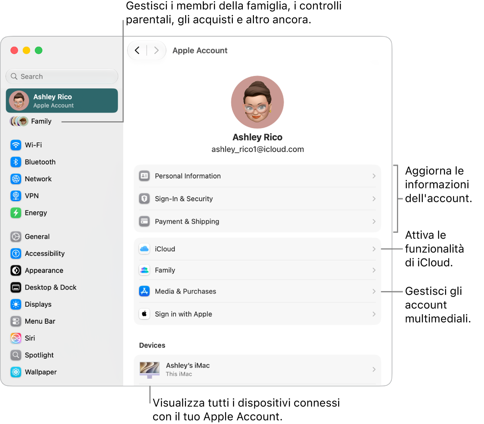The image size is (484, 424).
Task: Click the green zoom window button
Action: pyautogui.click(x=39, y=50)
